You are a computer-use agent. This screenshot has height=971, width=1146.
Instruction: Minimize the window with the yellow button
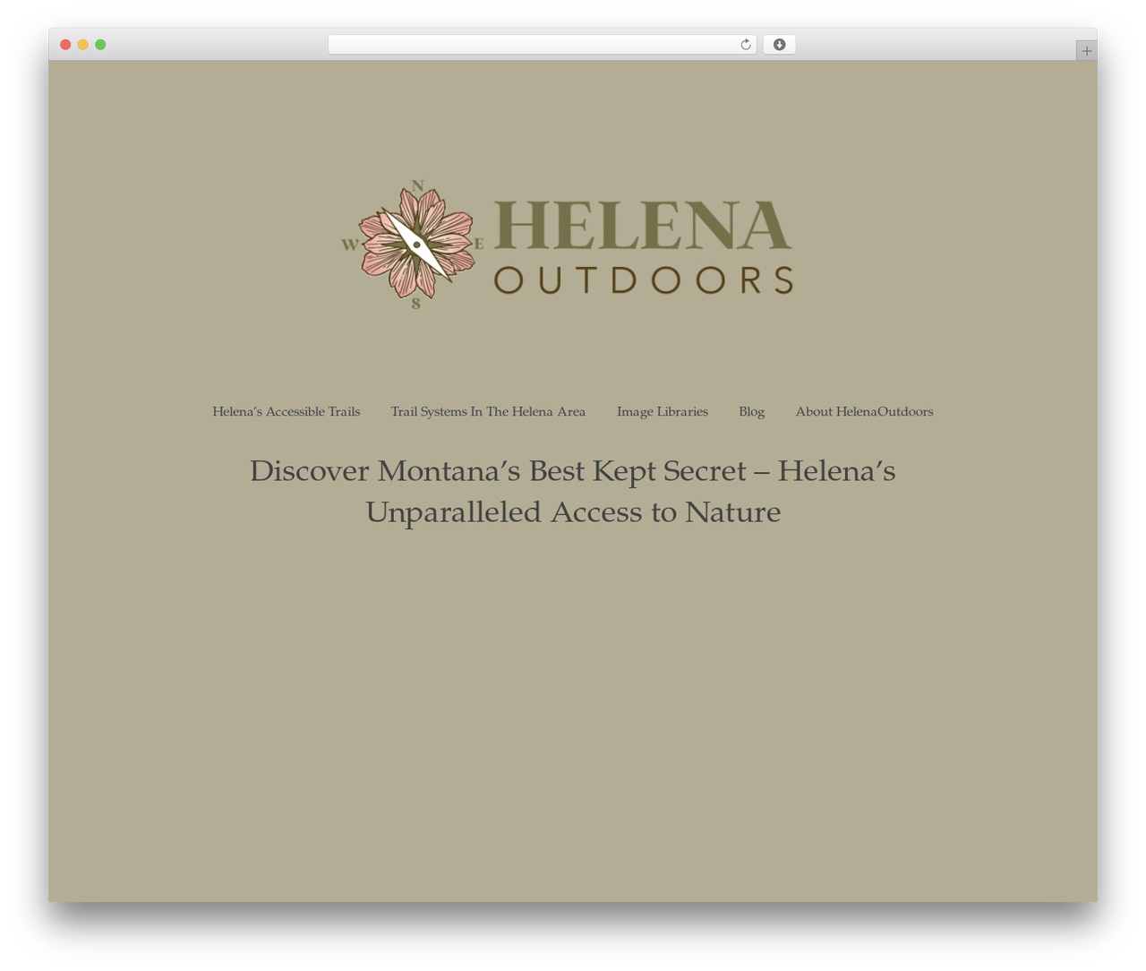tap(83, 45)
